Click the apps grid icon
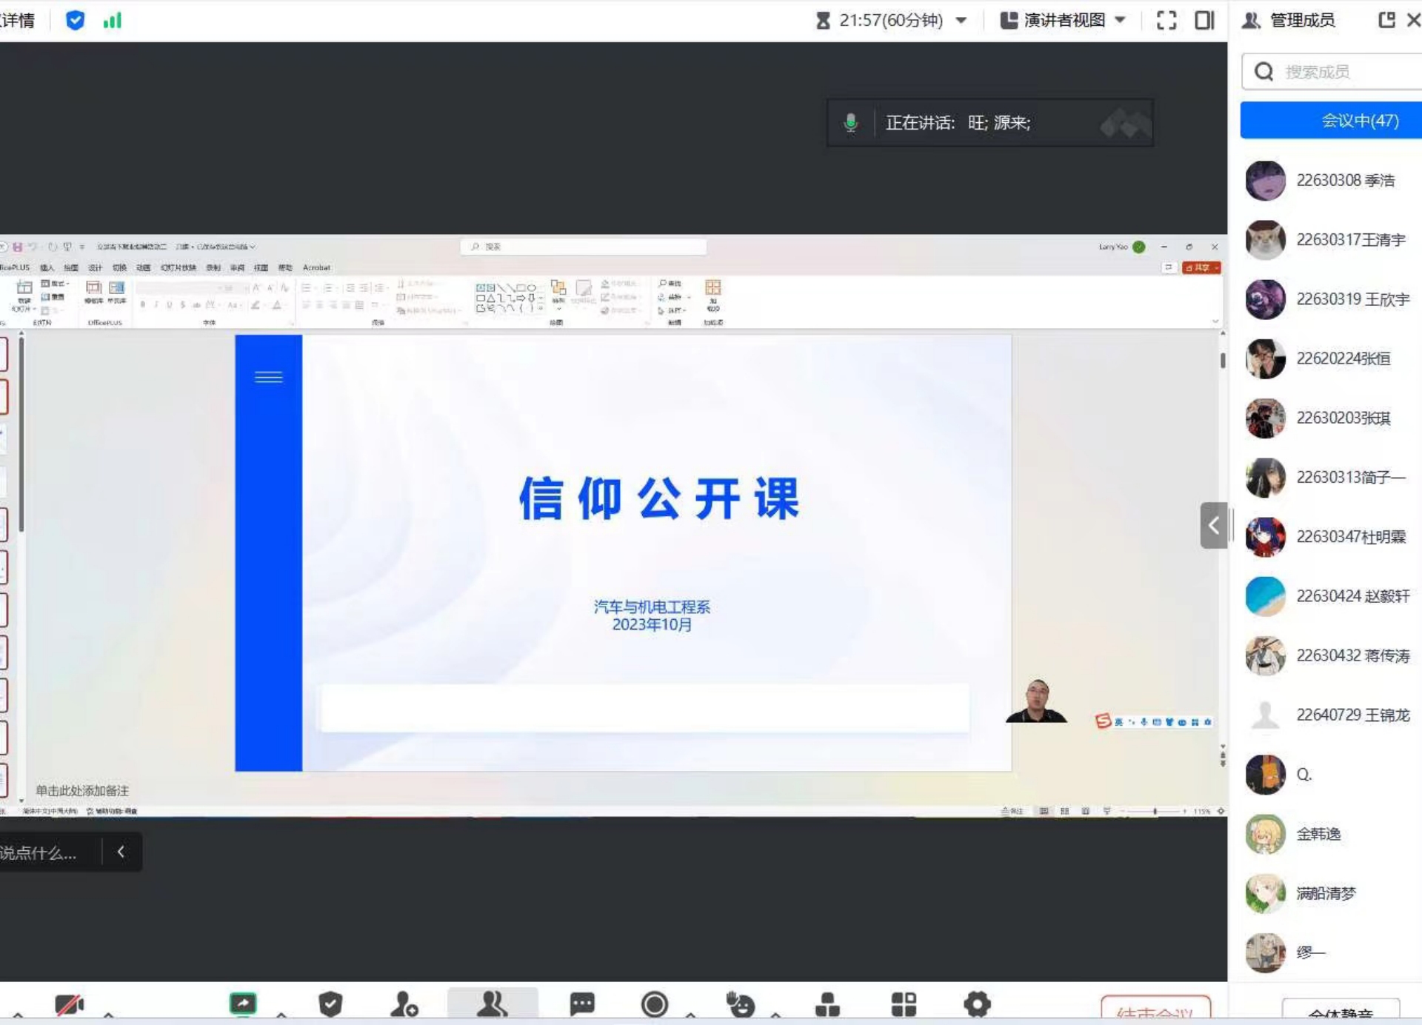Screen dimensions: 1422x1025 pyautogui.click(x=904, y=1004)
